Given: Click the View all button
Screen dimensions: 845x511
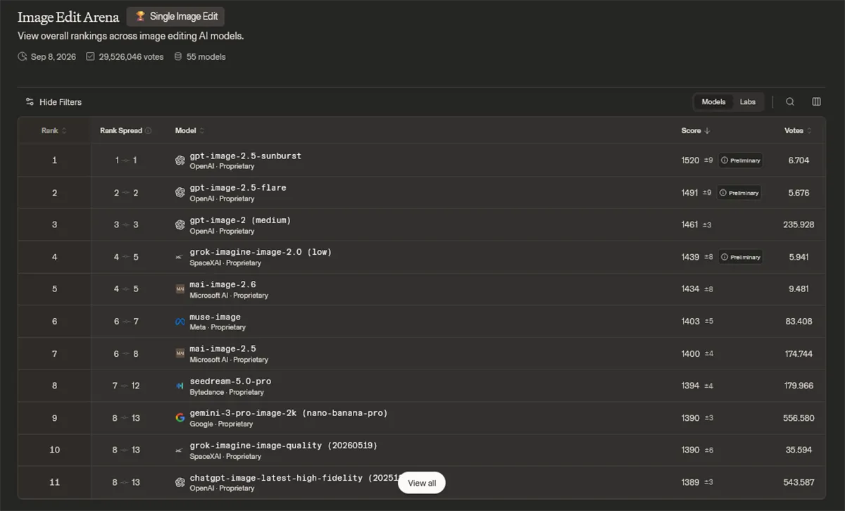Looking at the screenshot, I should (422, 483).
